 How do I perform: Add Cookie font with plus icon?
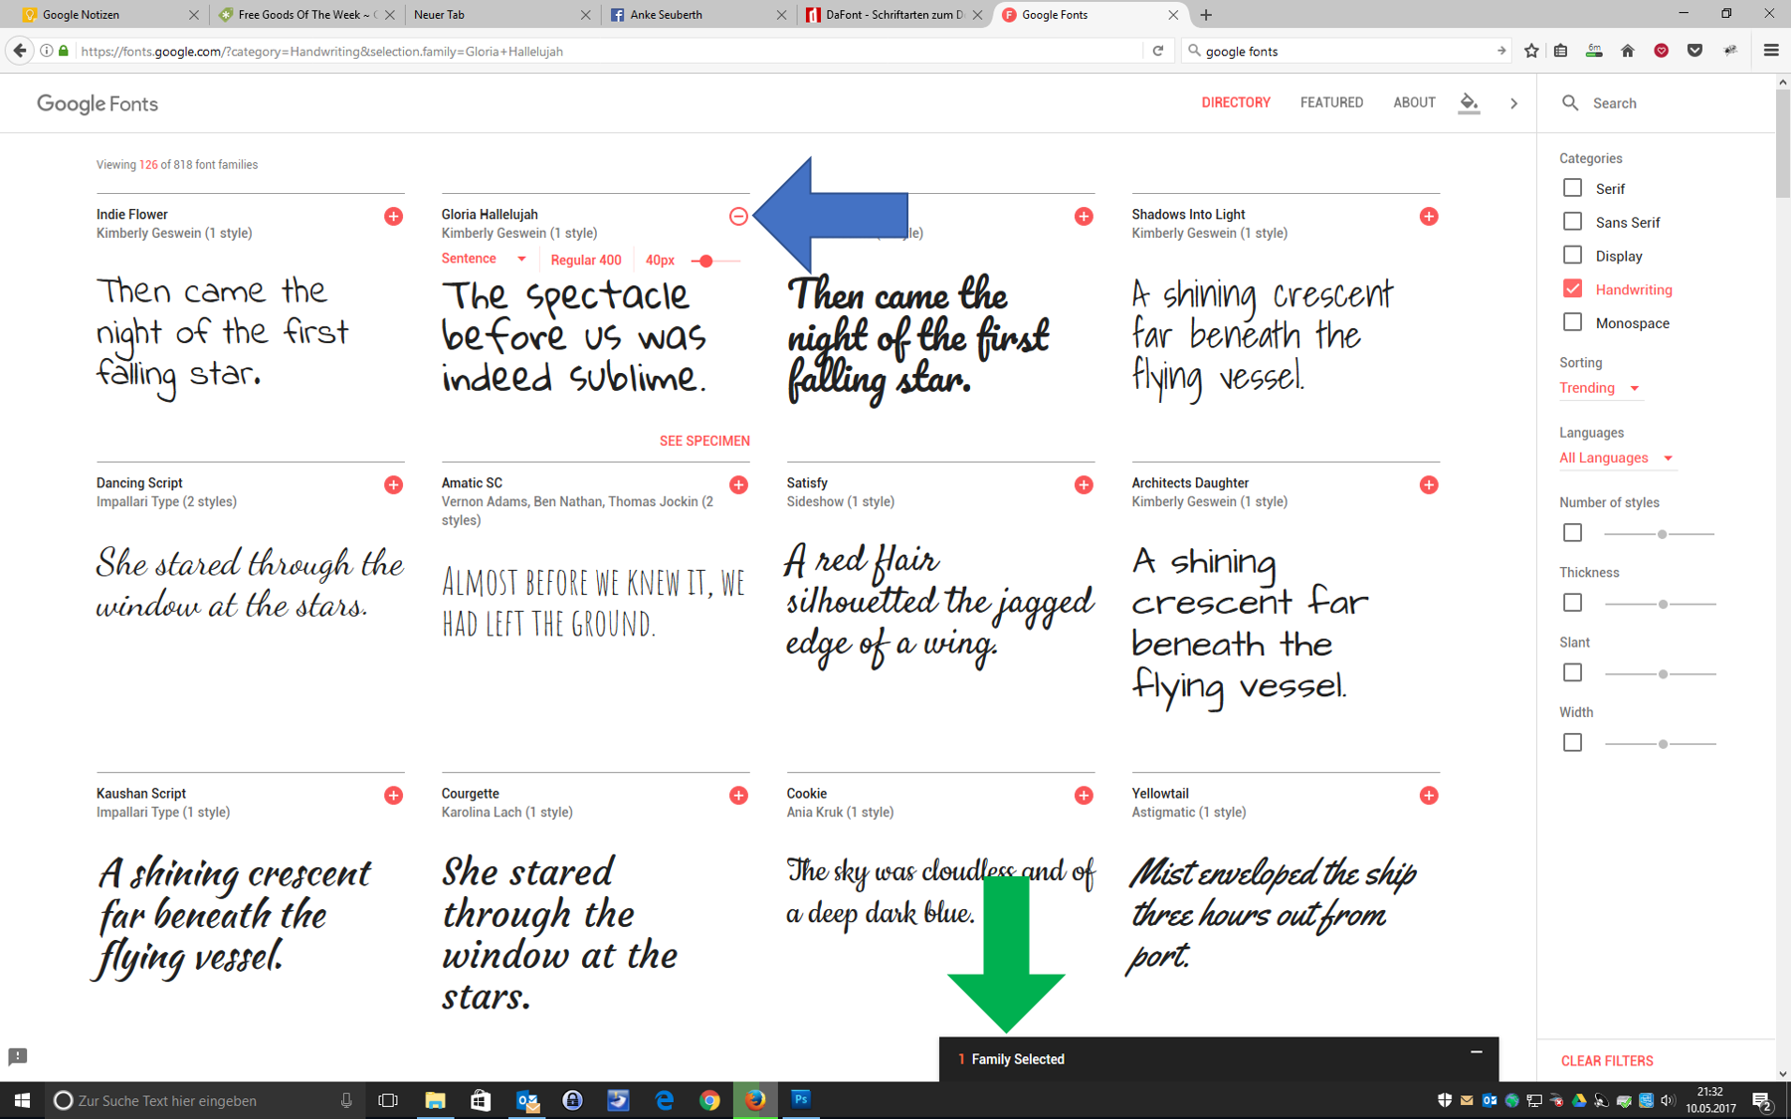coord(1084,795)
